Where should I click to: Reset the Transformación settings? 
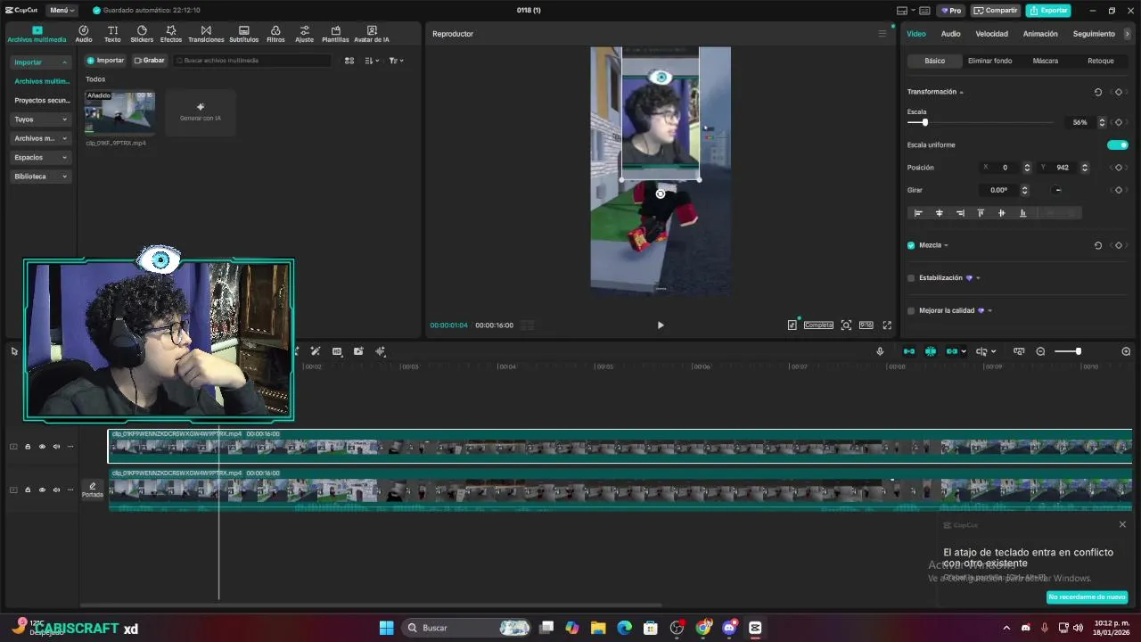click(x=1098, y=92)
